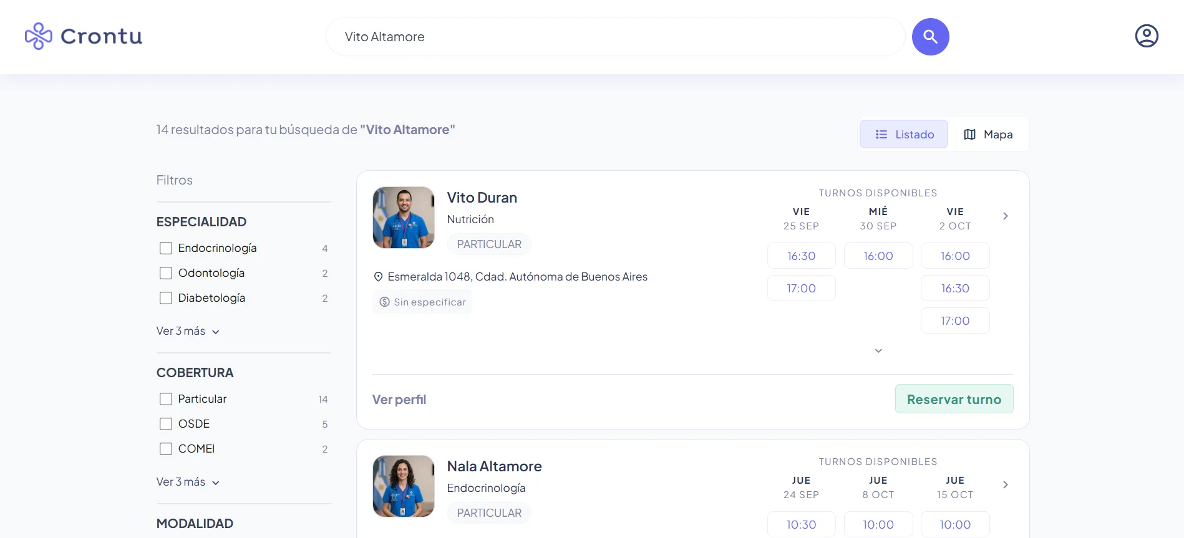The width and height of the screenshot is (1184, 538).
Task: Open Vito Duran's profile photo
Action: [x=404, y=218]
